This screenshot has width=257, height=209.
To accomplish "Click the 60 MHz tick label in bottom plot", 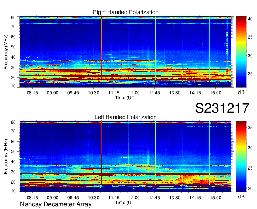I will (x=13, y=141).
